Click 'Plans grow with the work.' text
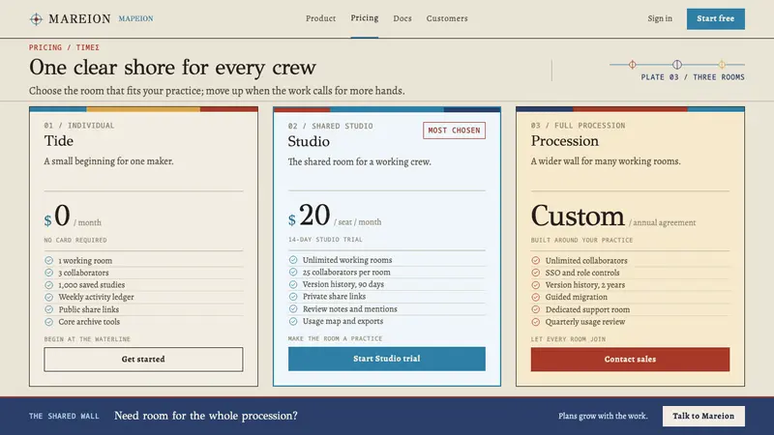774x435 pixels. point(603,416)
